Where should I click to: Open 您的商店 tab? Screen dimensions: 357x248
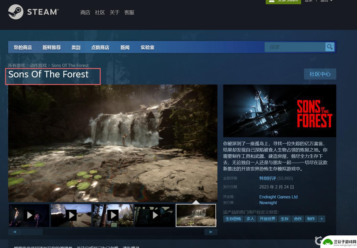[x=23, y=47]
